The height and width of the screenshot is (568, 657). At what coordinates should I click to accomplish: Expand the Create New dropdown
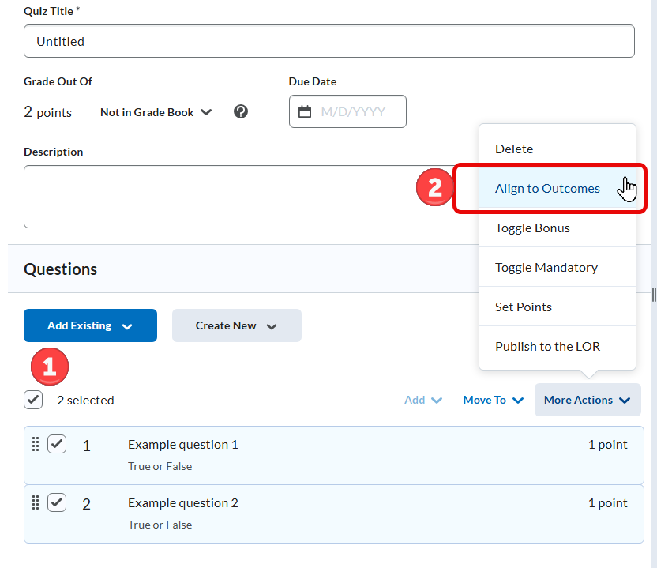(x=236, y=325)
